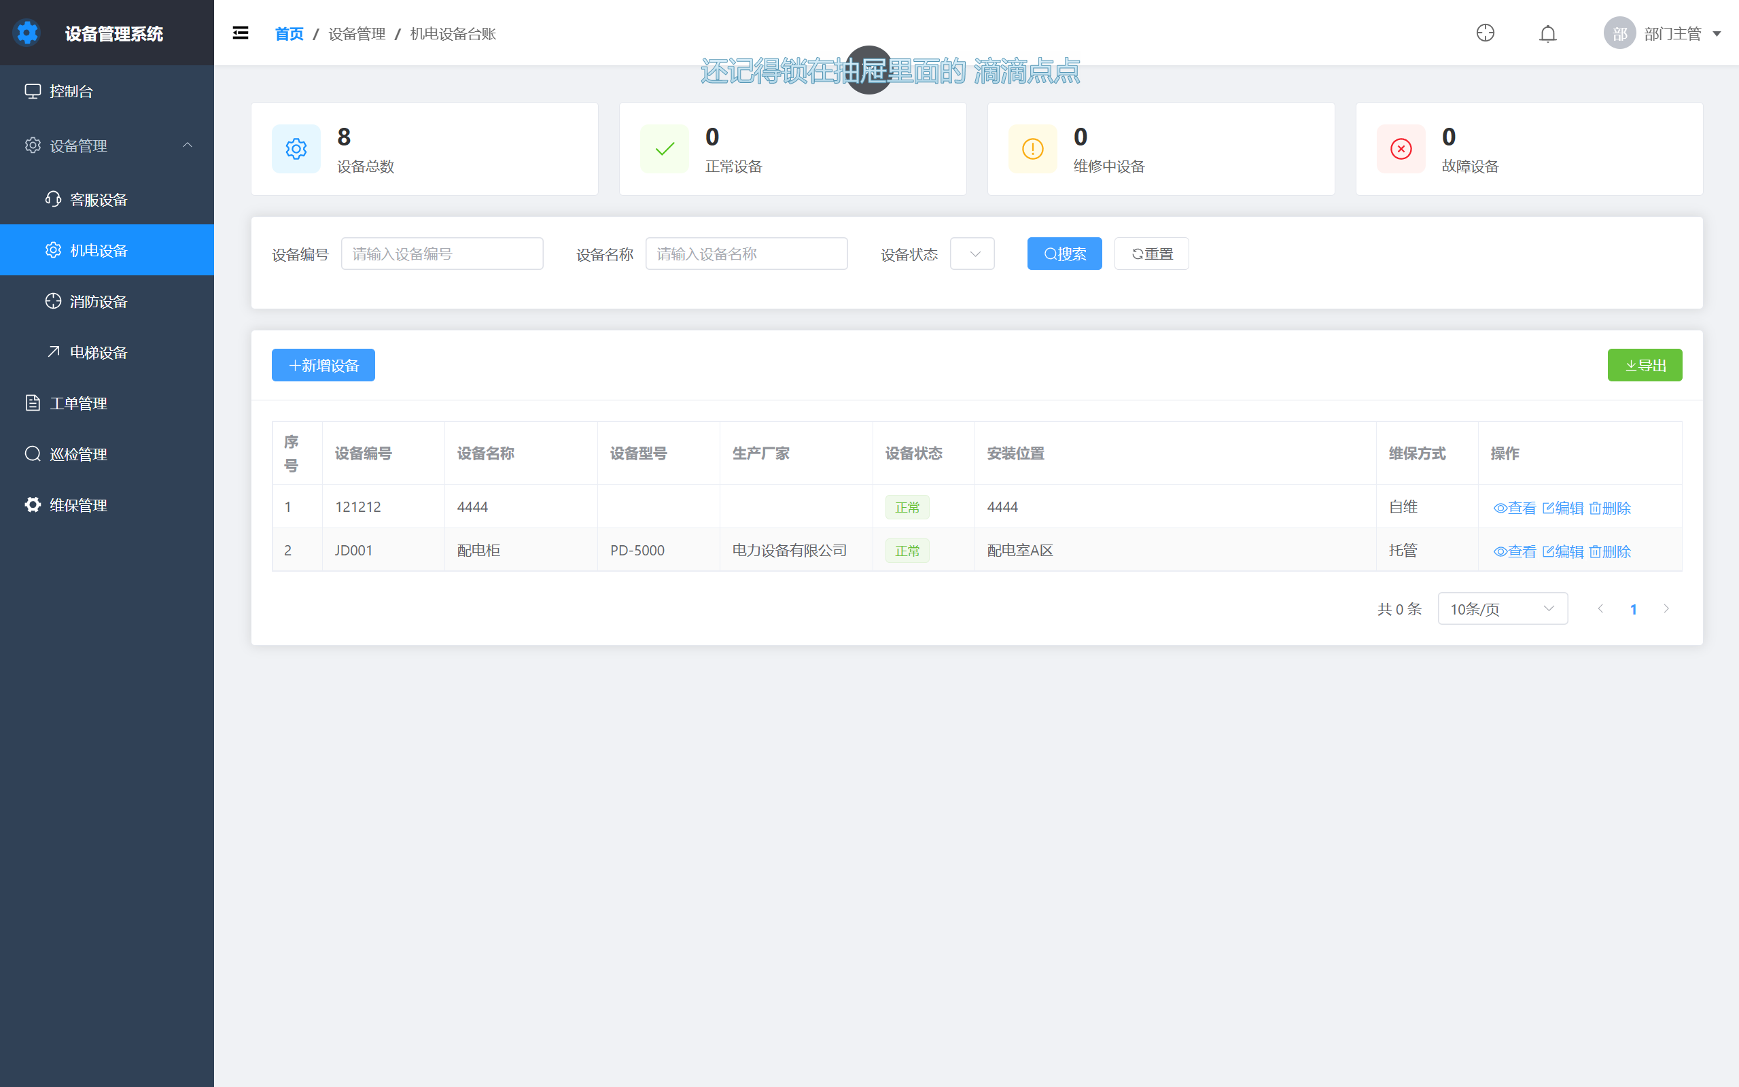The width and height of the screenshot is (1739, 1087).
Task: Click the 正常设备 green checkmark icon
Action: pos(665,149)
